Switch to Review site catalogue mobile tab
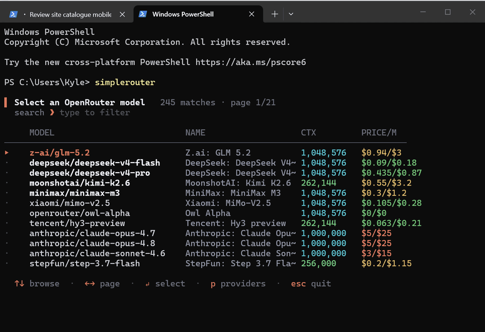Image resolution: width=485 pixels, height=332 pixels. click(66, 14)
